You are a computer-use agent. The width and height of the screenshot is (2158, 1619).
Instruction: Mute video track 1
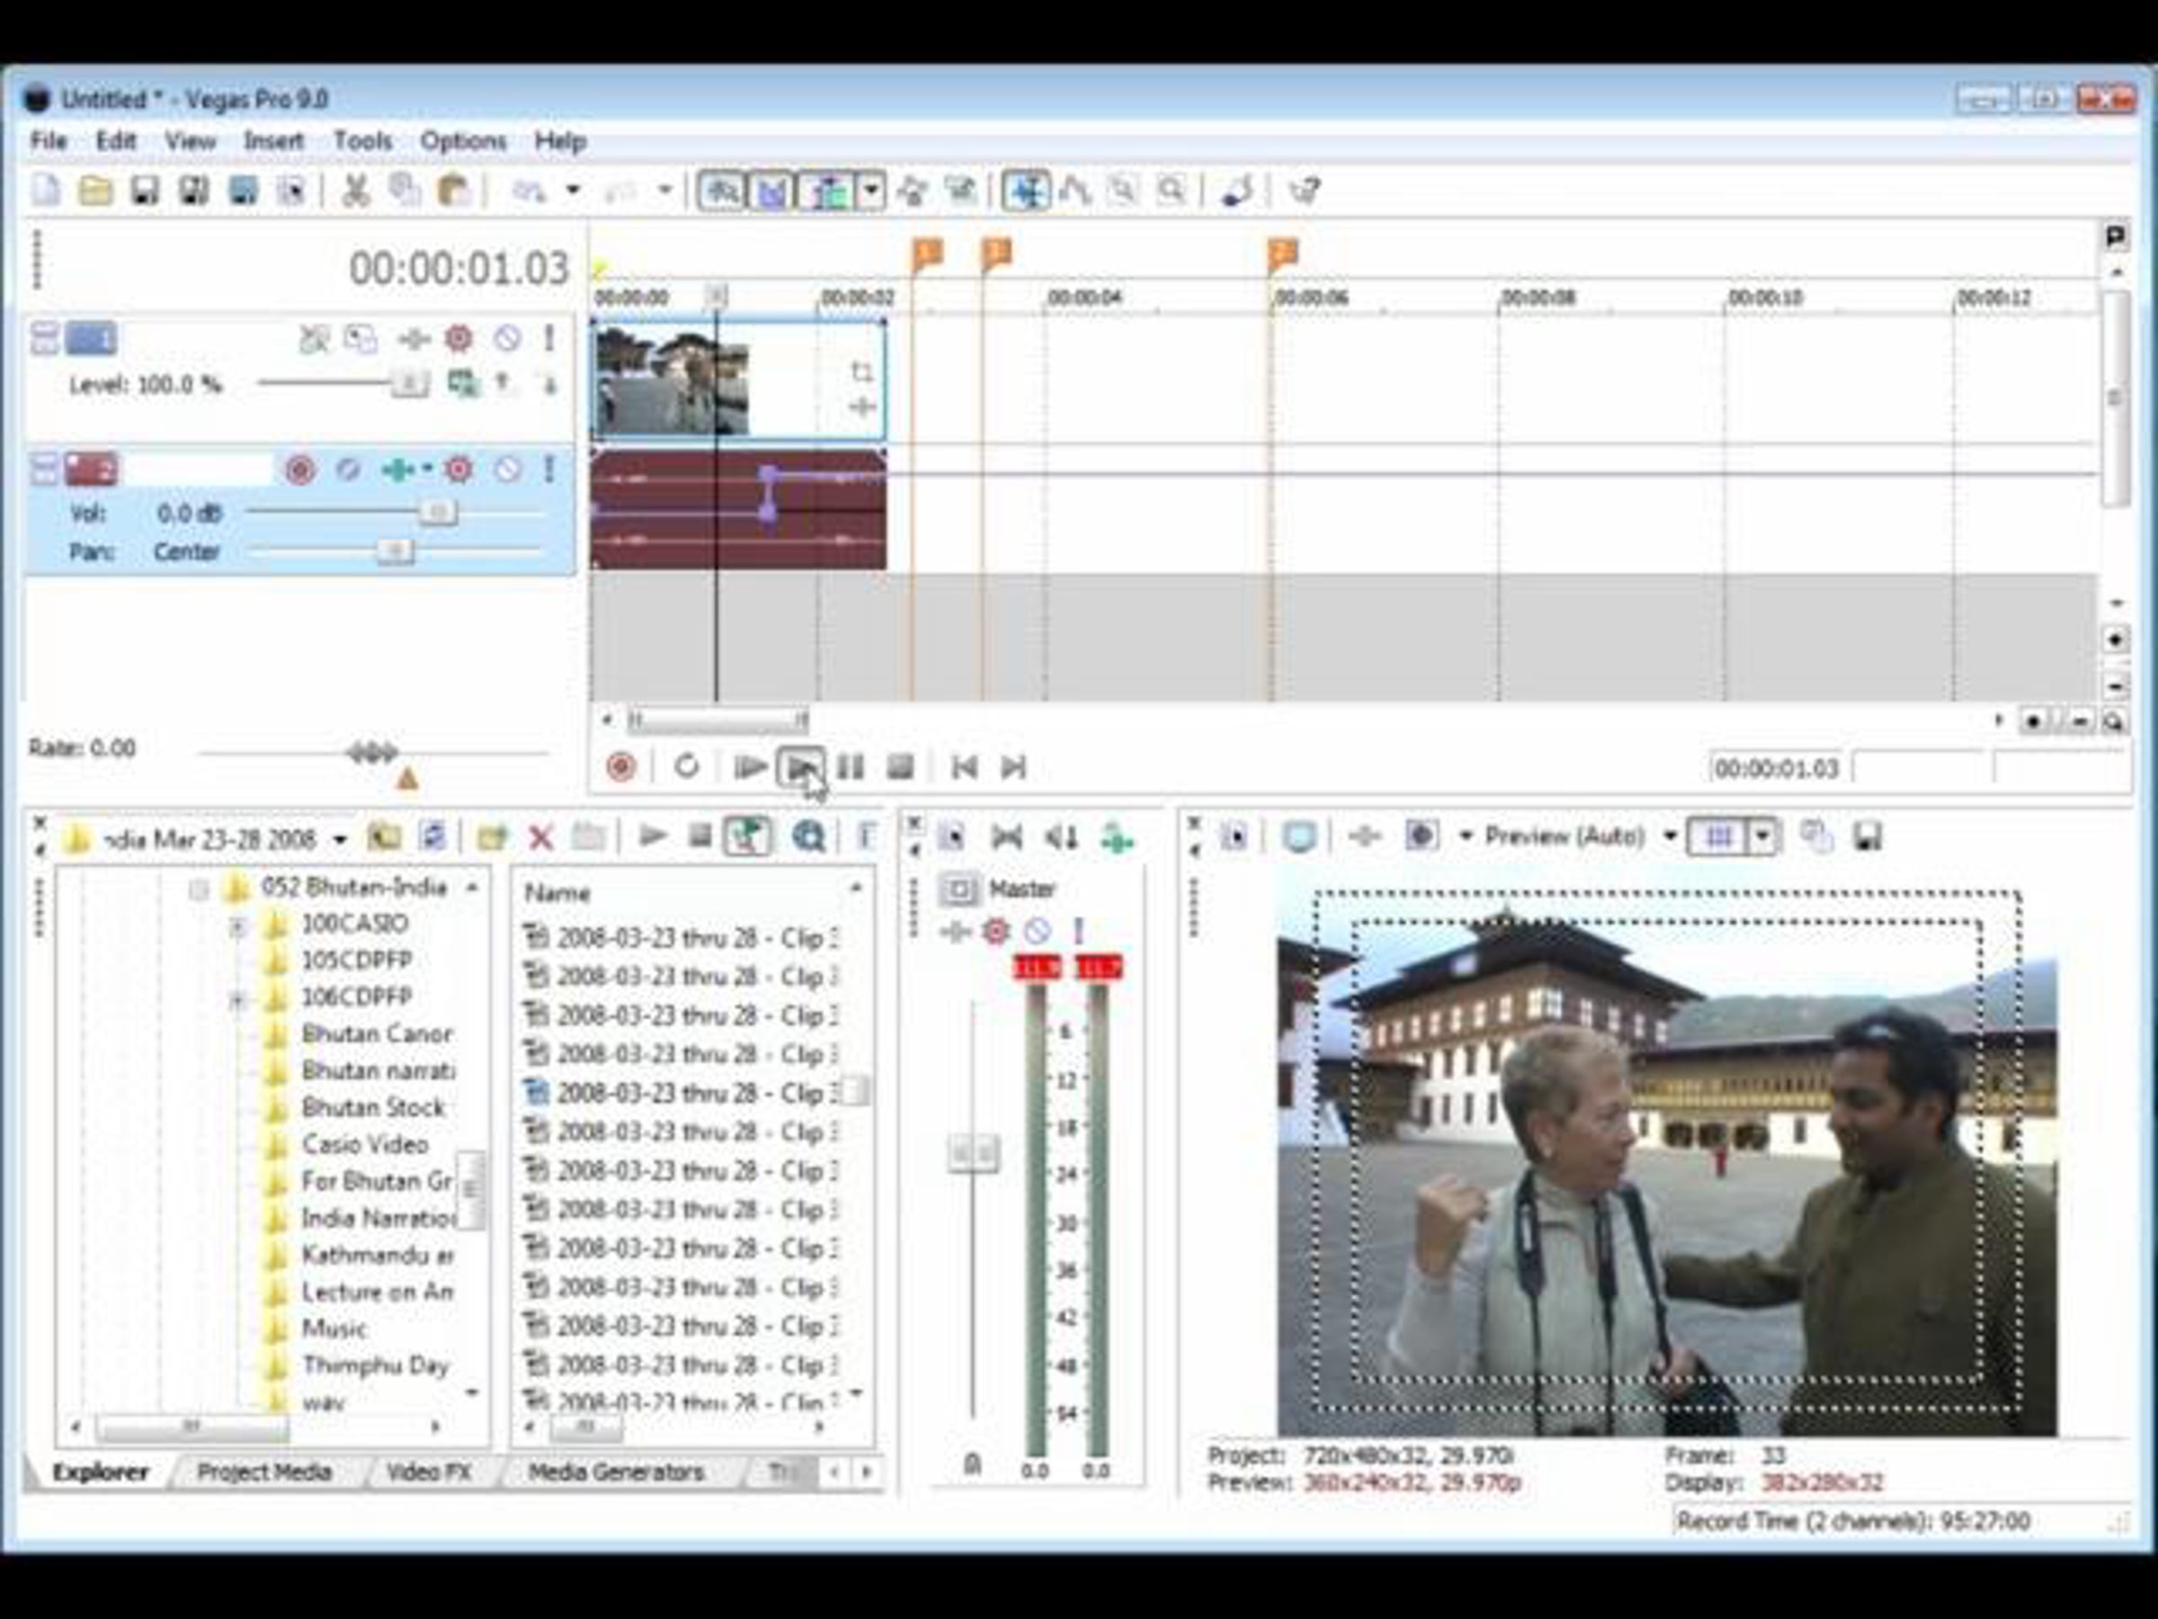coord(506,338)
